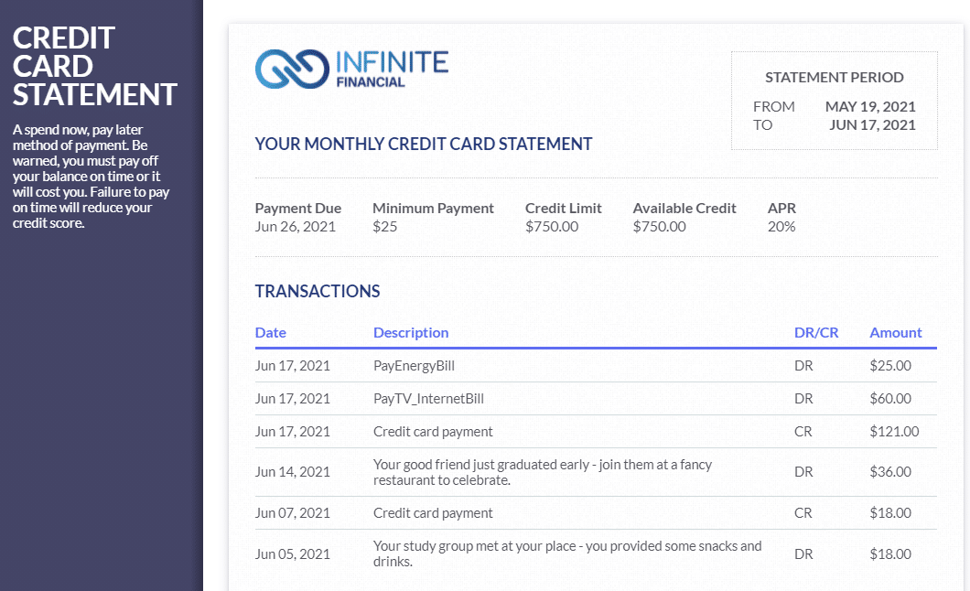Select the '$18.00' amount in Jun 05 row
The width and height of the screenshot is (970, 591).
click(890, 553)
